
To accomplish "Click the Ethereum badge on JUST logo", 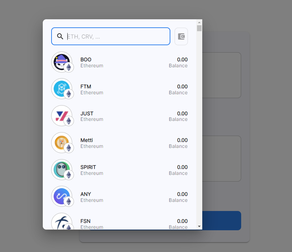I will click(69, 121).
